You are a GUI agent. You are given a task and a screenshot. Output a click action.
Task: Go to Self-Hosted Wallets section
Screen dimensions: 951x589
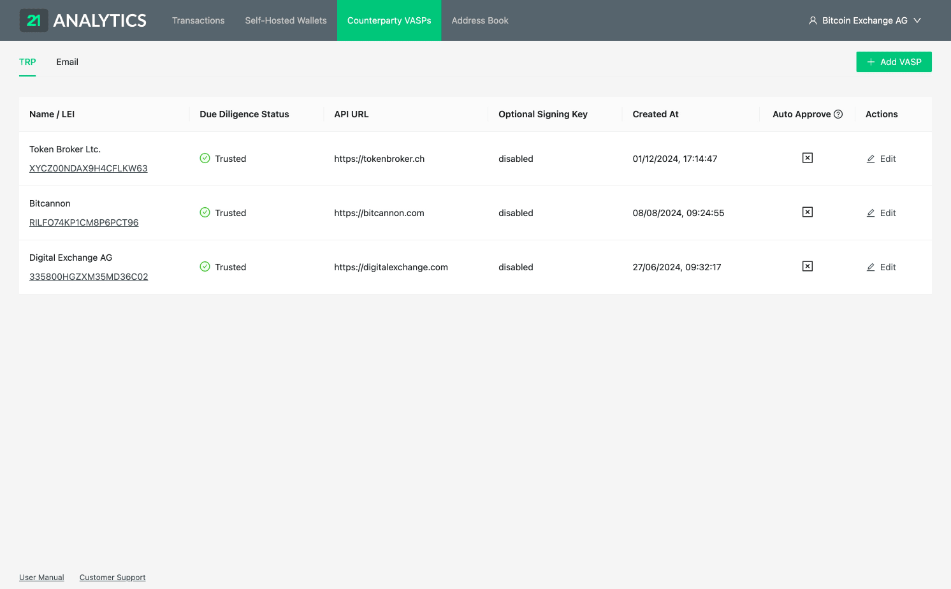click(x=286, y=20)
